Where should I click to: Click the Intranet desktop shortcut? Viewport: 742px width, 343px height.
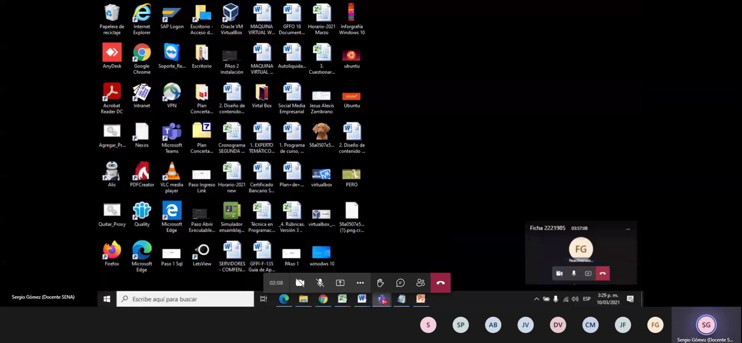142,96
